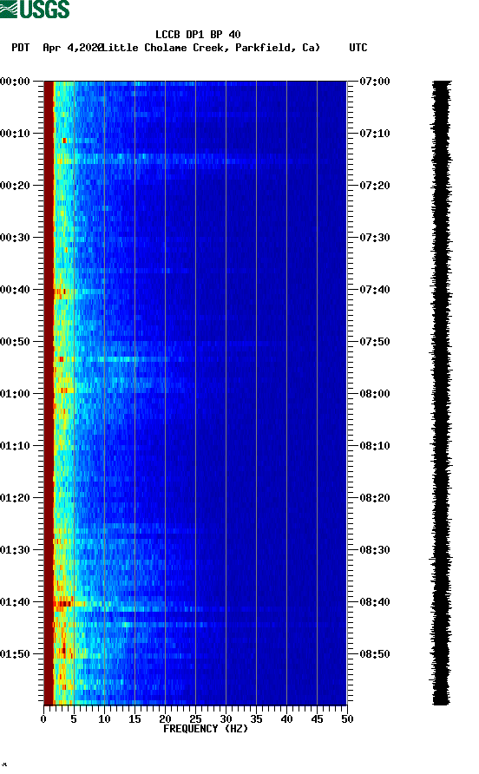Click the 08:50 UTC time label

coord(375,654)
